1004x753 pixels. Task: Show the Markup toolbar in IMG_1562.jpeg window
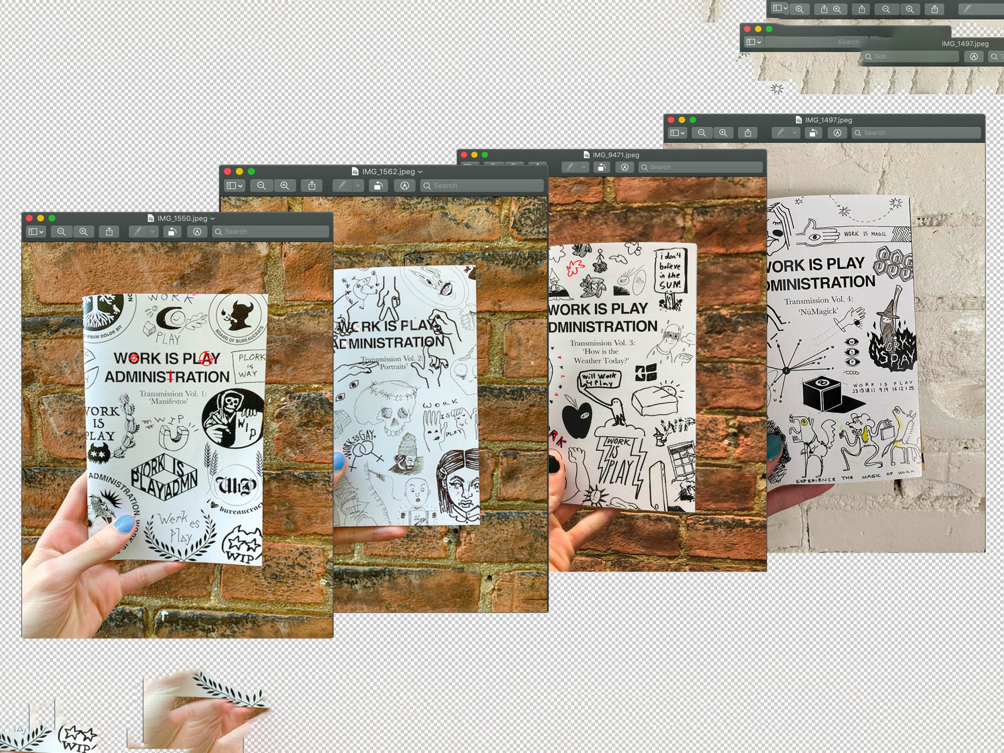(405, 185)
